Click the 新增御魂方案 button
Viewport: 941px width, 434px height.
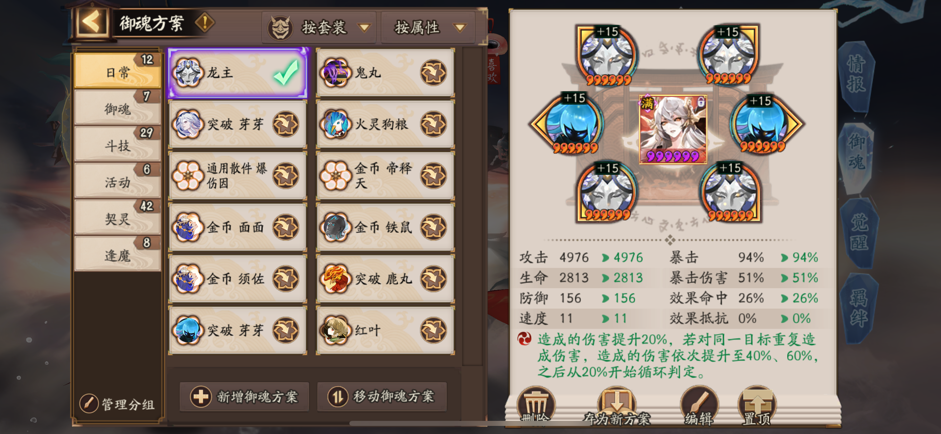pyautogui.click(x=244, y=396)
